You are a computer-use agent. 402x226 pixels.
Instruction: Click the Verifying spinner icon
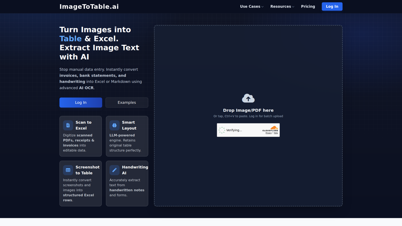222,130
